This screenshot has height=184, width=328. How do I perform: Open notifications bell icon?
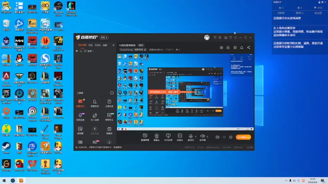(241, 47)
